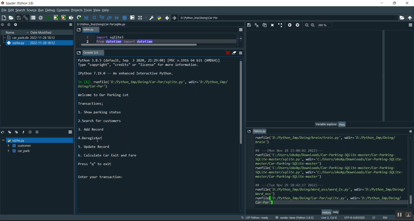The image size is (414, 221).
Task: Click the green Run file button
Action: pos(48,18)
